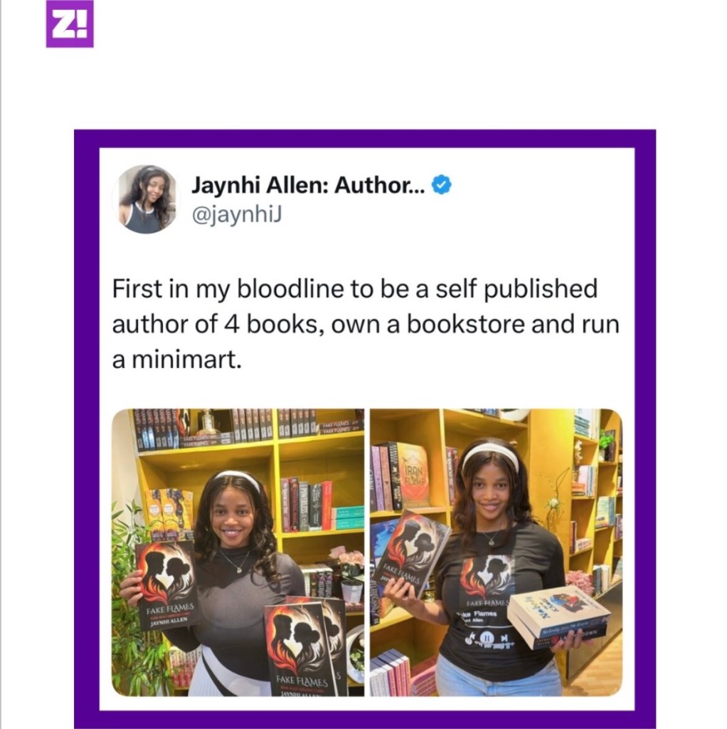
Task: Click the blue verified badge
Action: (x=441, y=185)
